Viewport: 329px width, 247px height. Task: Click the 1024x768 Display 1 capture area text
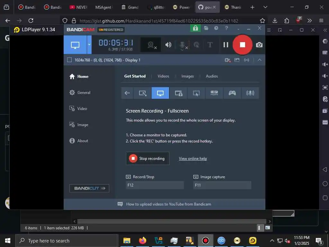107,60
